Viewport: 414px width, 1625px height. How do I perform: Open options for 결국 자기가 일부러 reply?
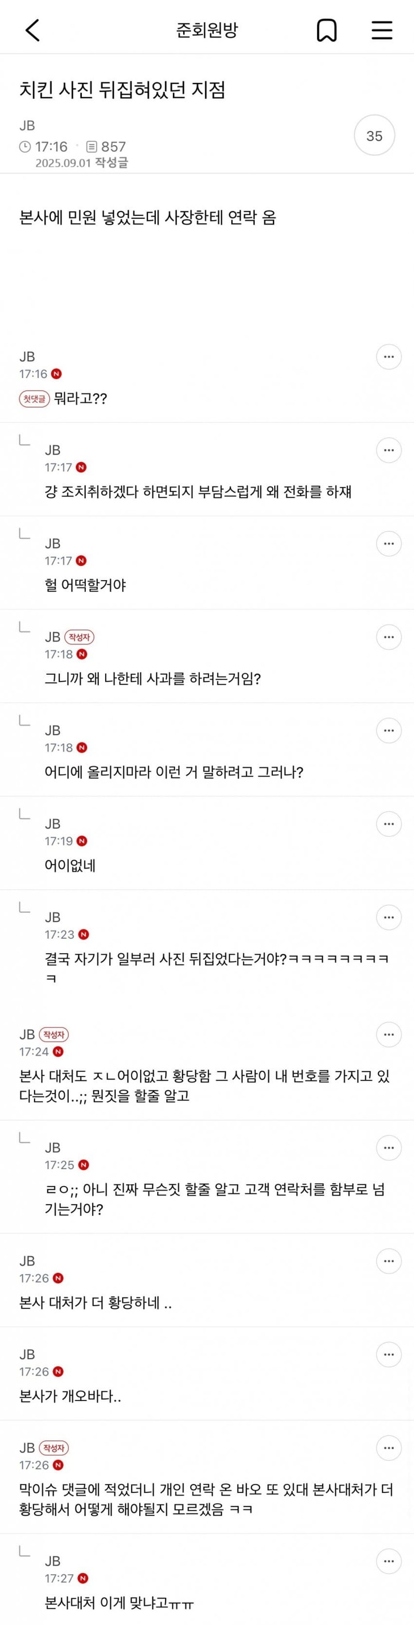coord(389,917)
